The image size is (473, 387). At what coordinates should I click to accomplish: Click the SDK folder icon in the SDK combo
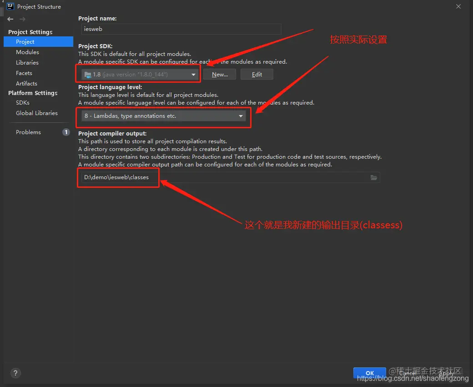[87, 75]
